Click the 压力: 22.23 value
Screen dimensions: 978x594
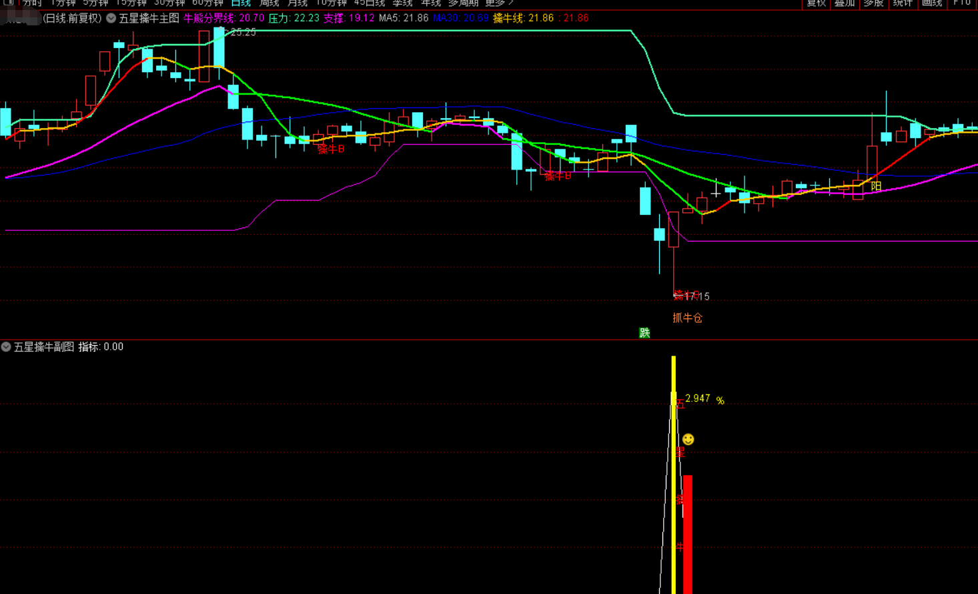(x=294, y=19)
